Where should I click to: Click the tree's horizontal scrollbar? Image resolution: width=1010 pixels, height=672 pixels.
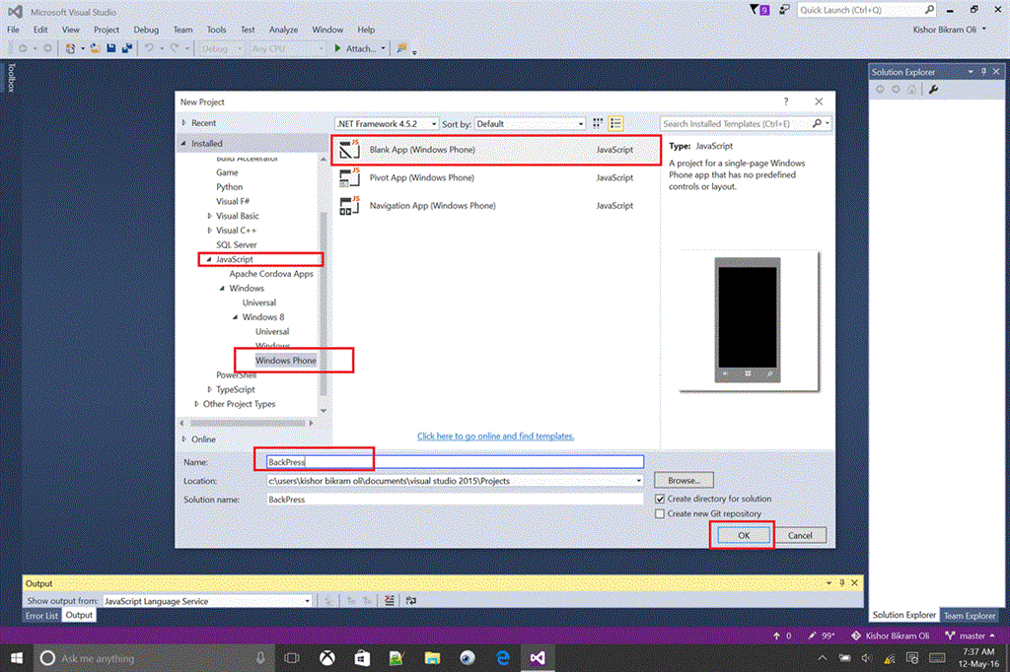coord(248,423)
